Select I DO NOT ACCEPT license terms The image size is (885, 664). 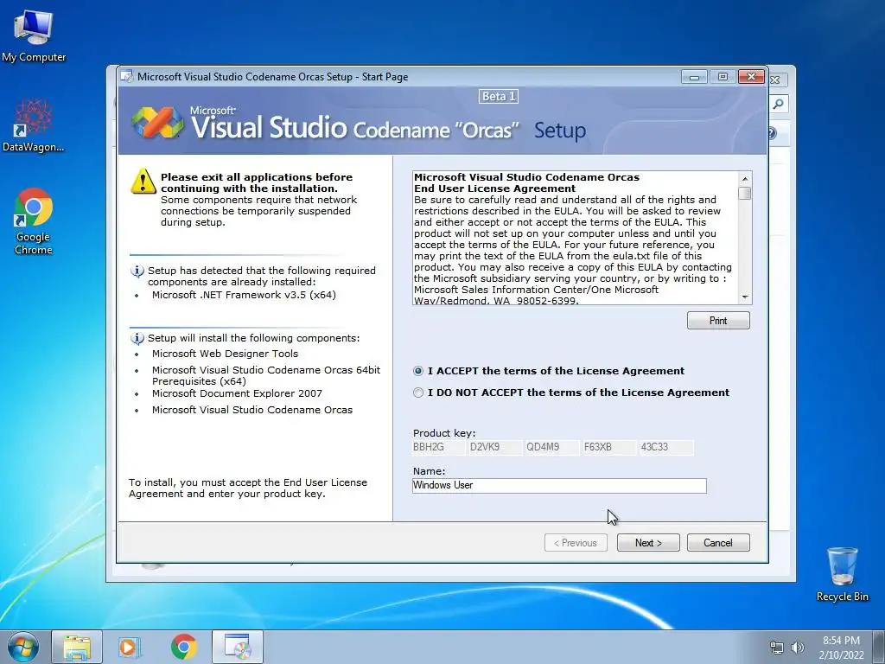pyautogui.click(x=418, y=393)
